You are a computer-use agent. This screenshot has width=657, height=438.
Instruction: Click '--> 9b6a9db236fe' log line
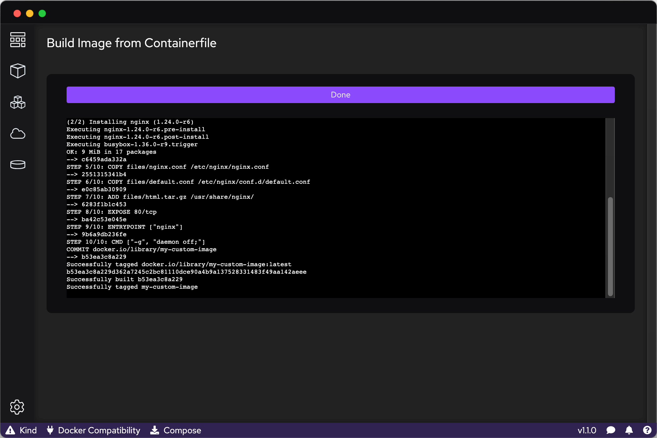(x=97, y=234)
